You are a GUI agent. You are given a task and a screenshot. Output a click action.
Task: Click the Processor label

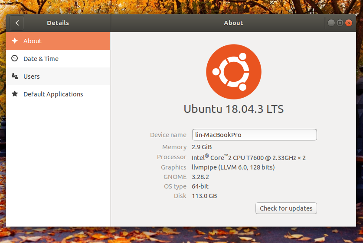pos(172,157)
